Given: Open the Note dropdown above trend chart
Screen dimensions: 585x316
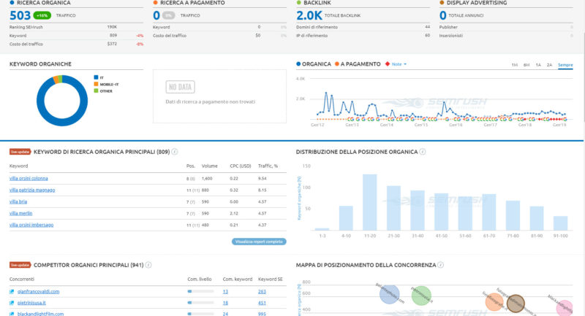Looking at the screenshot, I should [399, 64].
